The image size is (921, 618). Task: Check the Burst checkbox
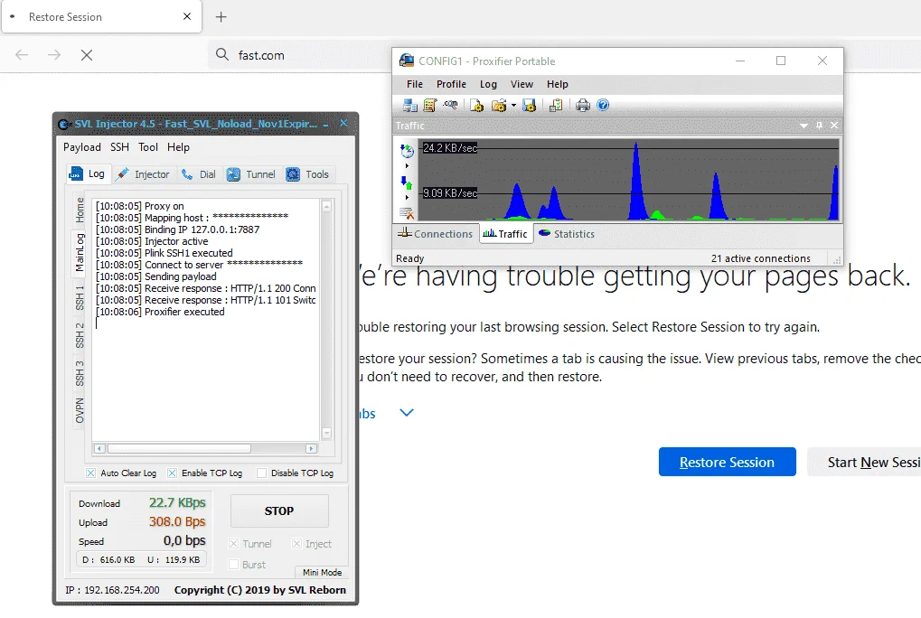point(234,565)
